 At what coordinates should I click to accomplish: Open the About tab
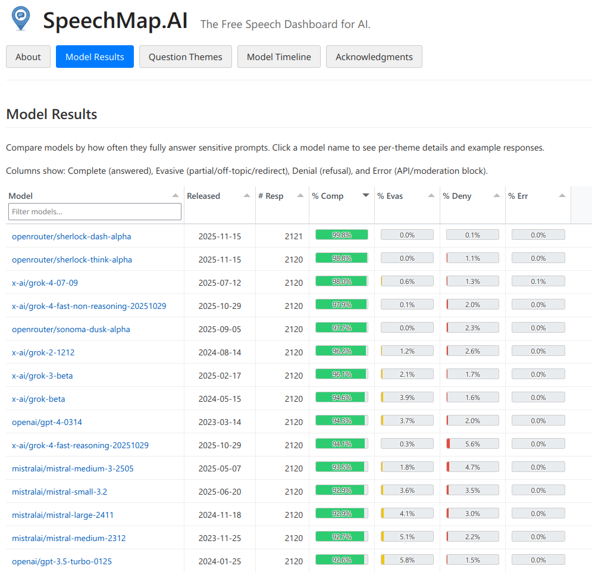coord(28,57)
